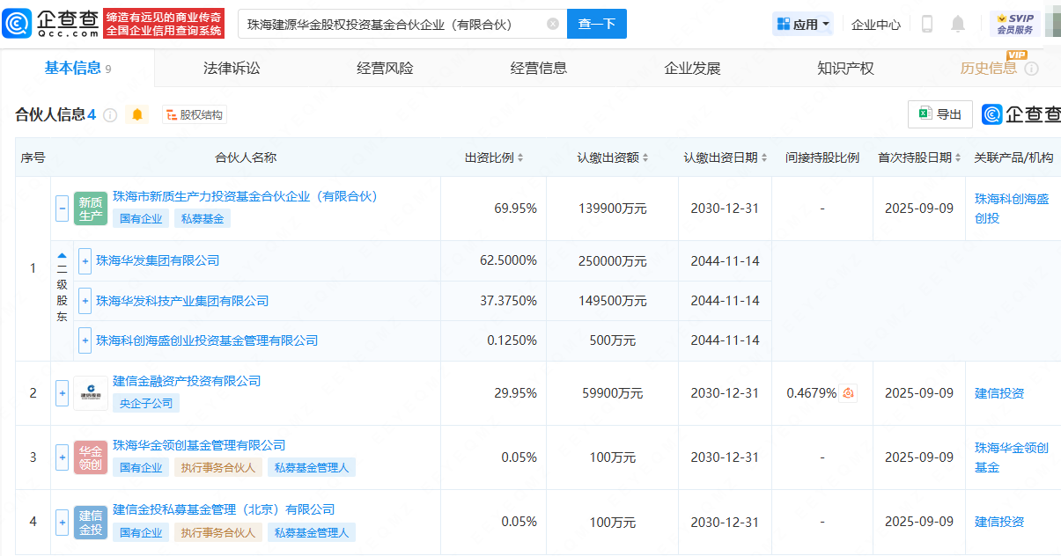Click the red icon beside 0.4679%
The height and width of the screenshot is (556, 1061).
[848, 393]
